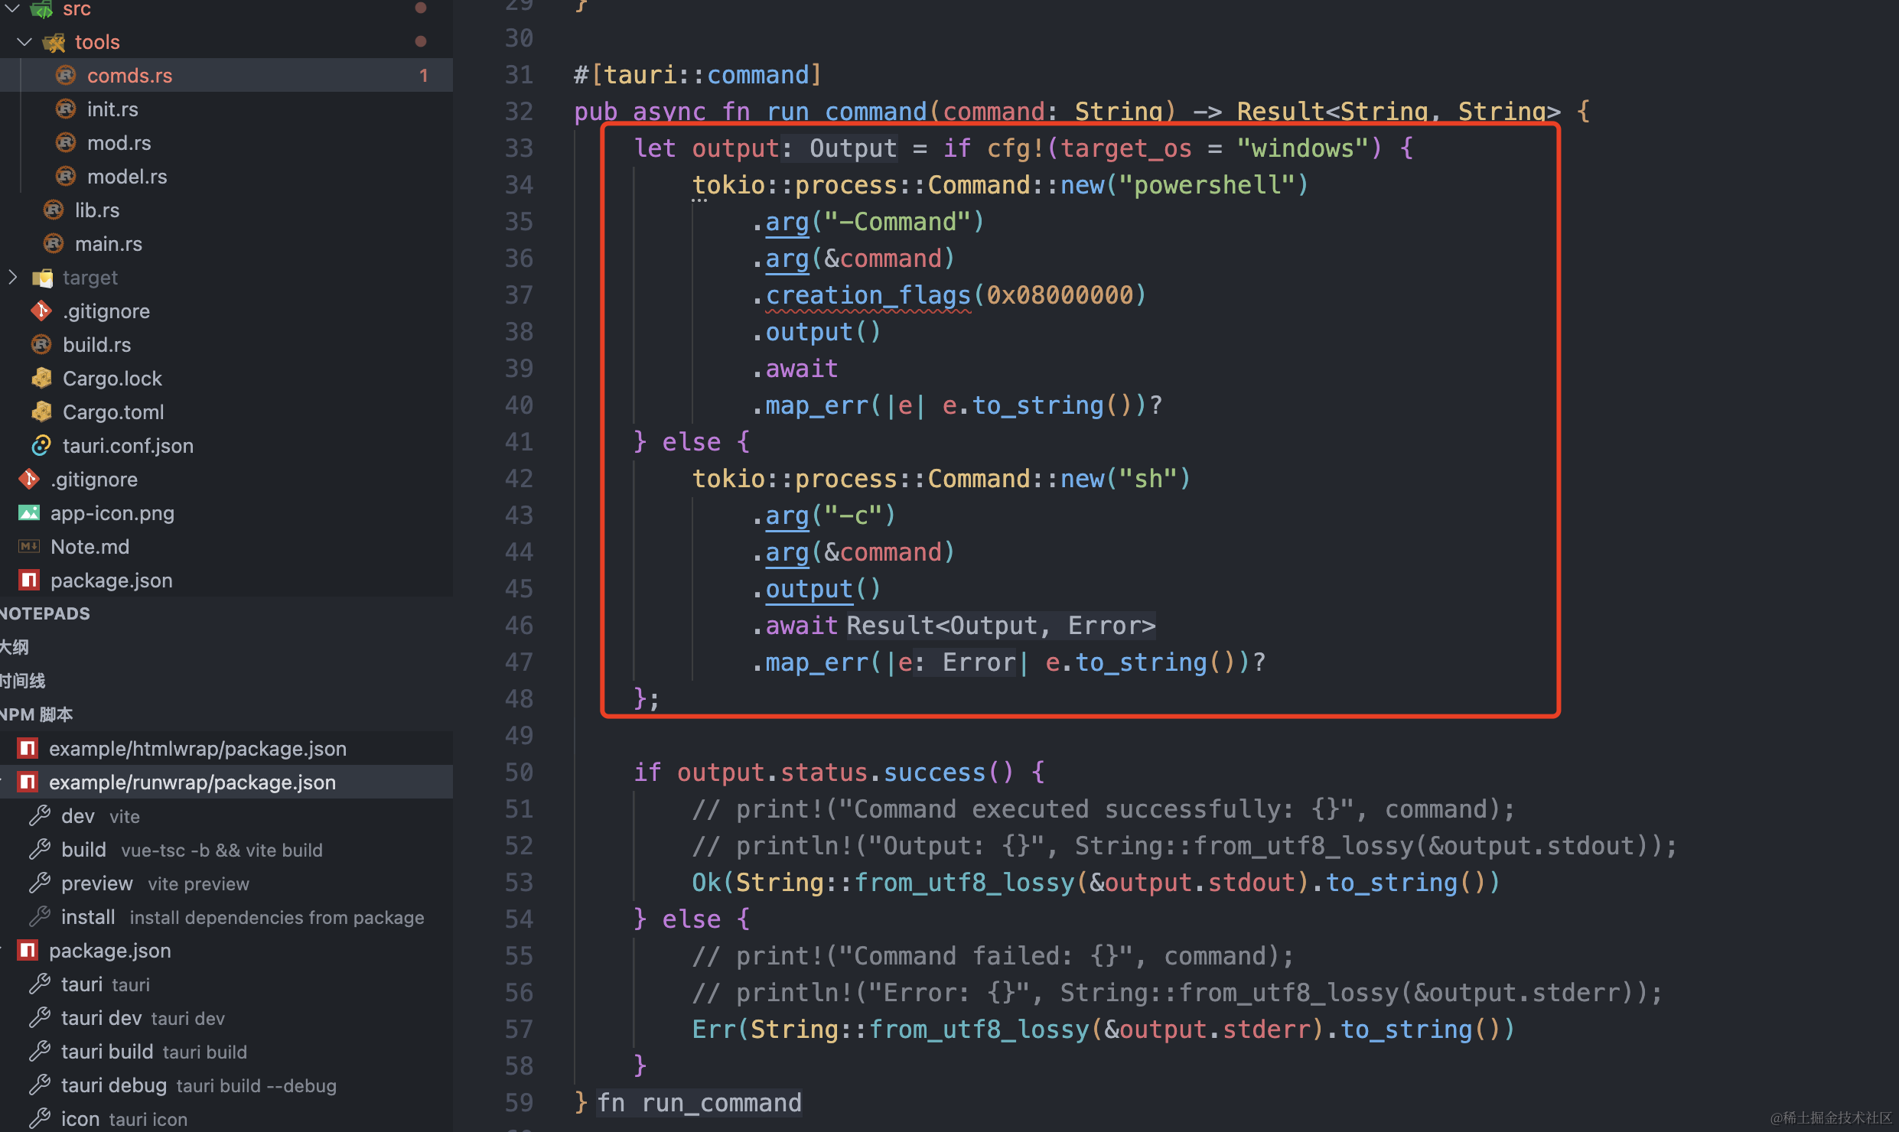The width and height of the screenshot is (1899, 1132).
Task: Open the NOTEPADS section header
Action: point(46,613)
